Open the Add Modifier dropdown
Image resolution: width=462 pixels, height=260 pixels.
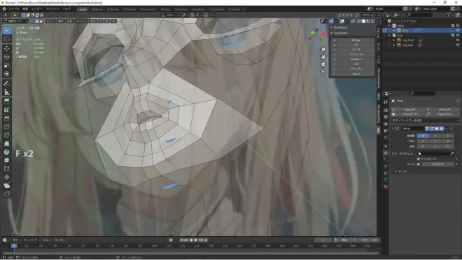425,121
